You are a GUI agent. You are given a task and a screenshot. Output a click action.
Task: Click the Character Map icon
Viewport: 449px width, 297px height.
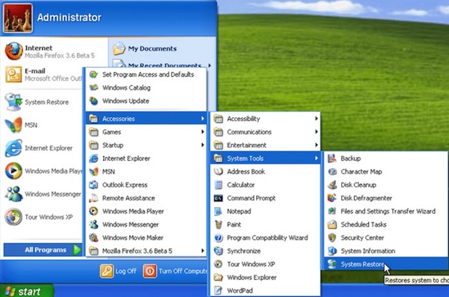click(x=332, y=171)
